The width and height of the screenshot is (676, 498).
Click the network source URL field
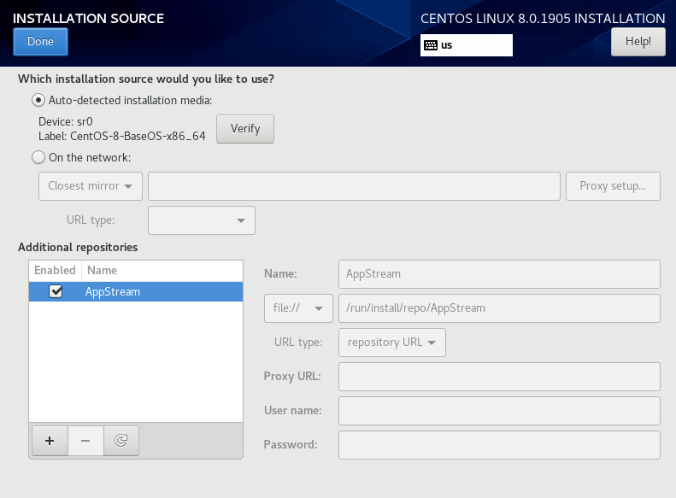[x=354, y=186]
